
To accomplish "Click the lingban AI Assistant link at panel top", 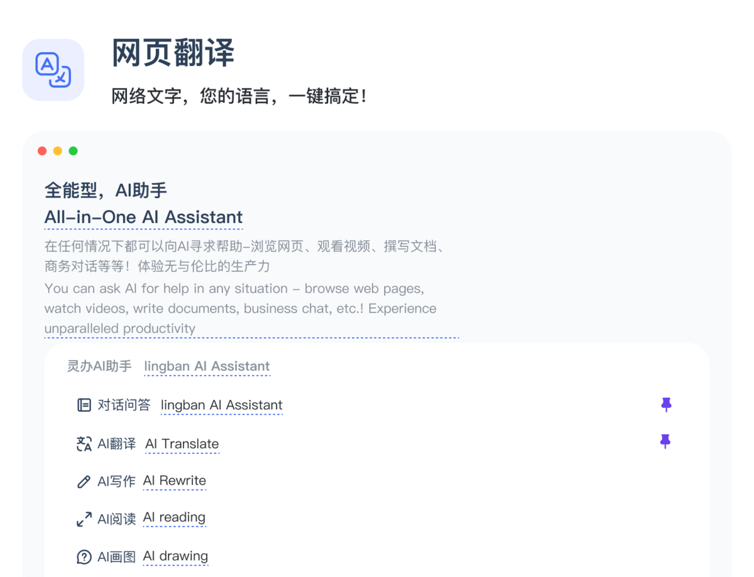I will (207, 366).
